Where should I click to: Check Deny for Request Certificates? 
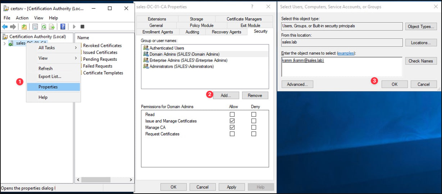pyautogui.click(x=254, y=134)
